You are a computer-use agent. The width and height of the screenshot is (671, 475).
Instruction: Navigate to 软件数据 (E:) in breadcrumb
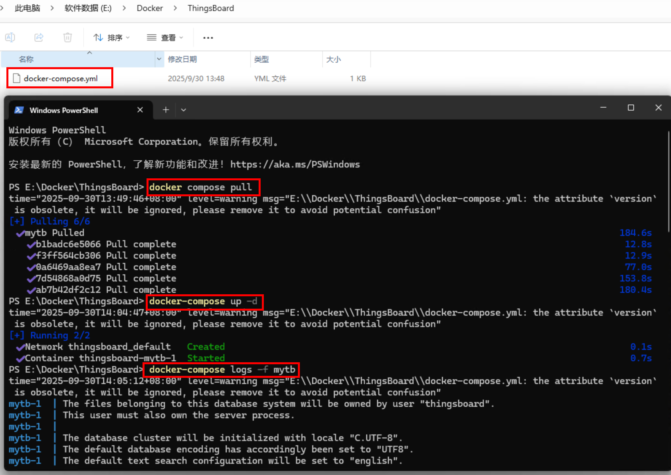[x=88, y=8]
